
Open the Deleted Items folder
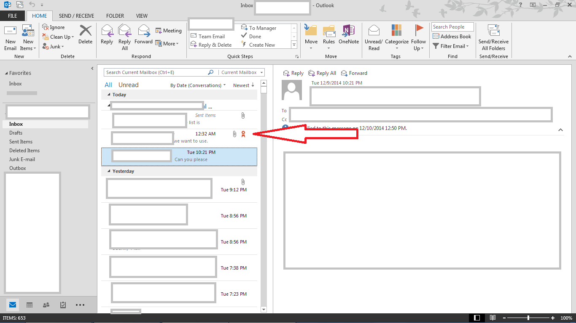point(24,151)
